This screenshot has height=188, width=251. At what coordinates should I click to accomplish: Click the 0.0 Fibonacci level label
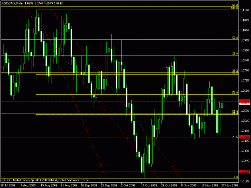pyautogui.click(x=236, y=177)
